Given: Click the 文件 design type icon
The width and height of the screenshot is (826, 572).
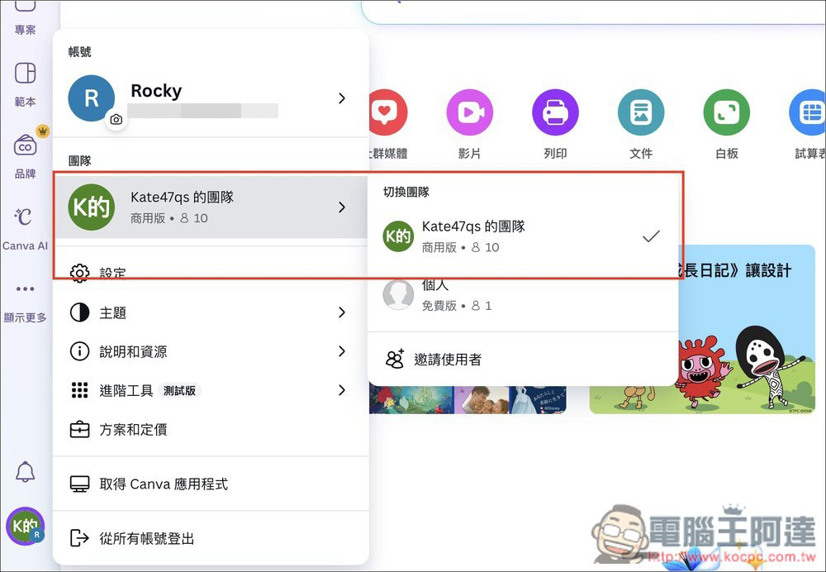Looking at the screenshot, I should tap(641, 112).
